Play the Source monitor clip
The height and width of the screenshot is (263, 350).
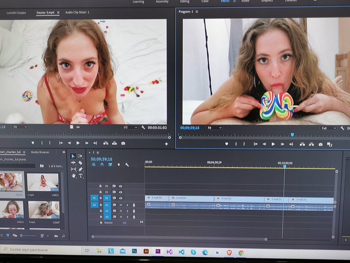pos(78,143)
